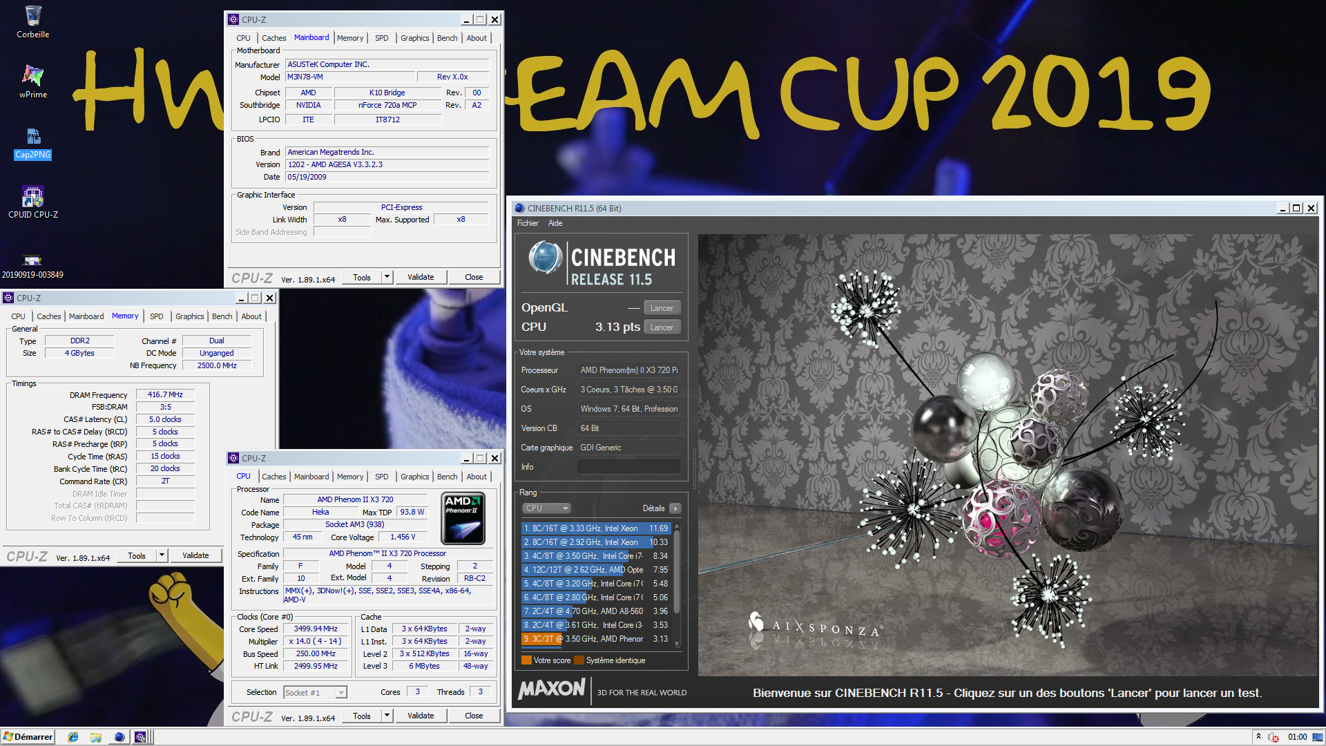Select the 20190919-003849 desktop file icon
This screenshot has height=746, width=1326.
(32, 267)
